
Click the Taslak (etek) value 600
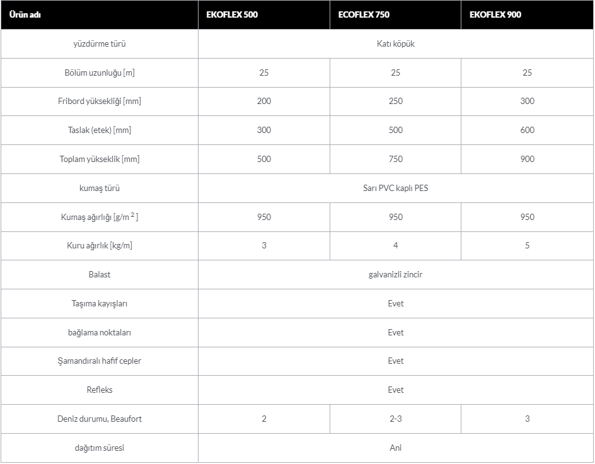(x=527, y=130)
